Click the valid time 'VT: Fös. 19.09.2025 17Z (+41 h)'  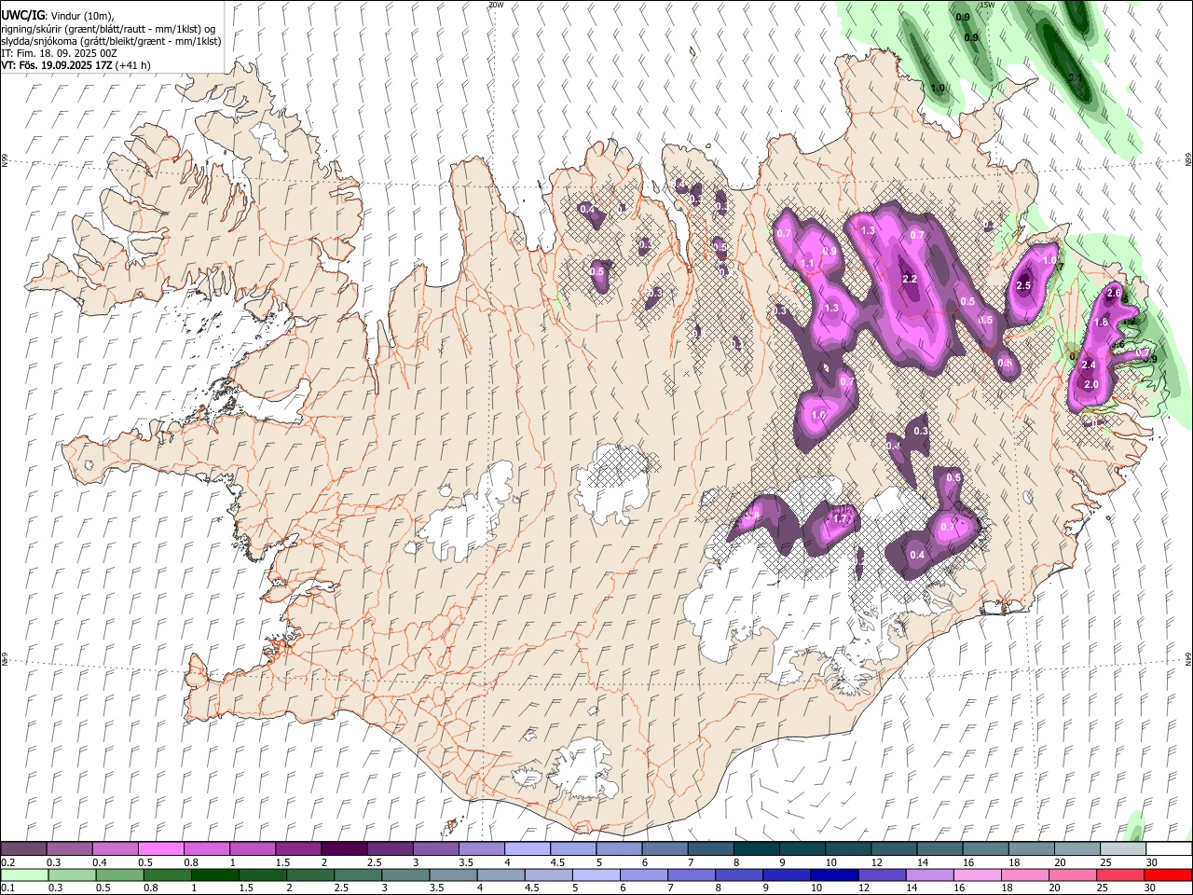(75, 65)
